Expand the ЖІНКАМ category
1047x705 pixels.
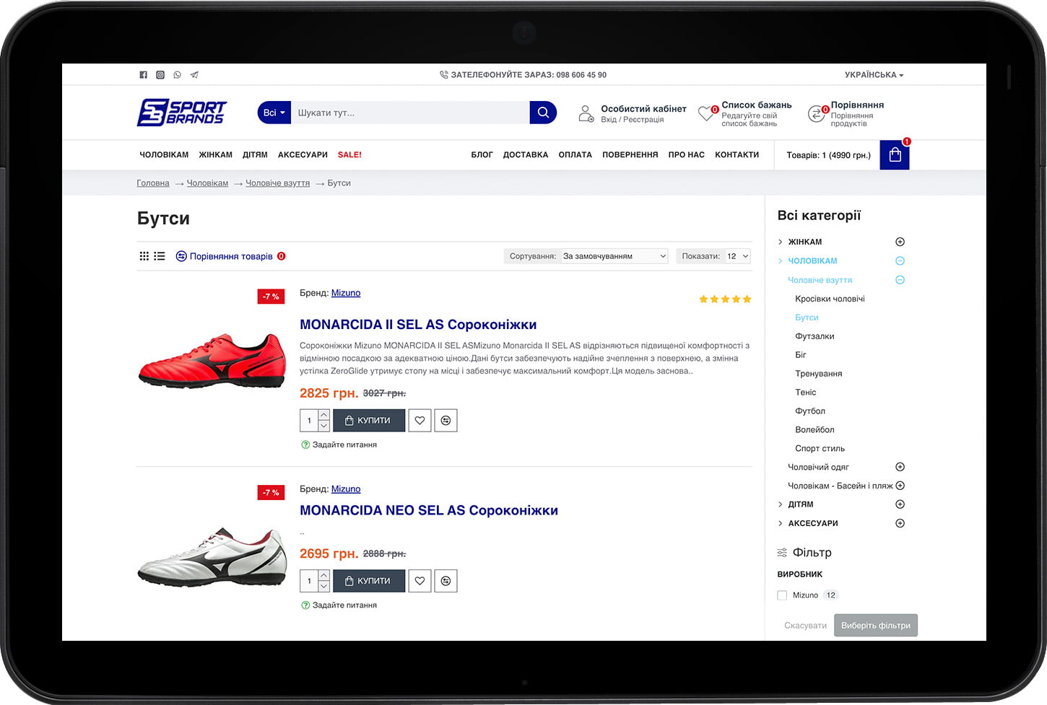coord(900,242)
